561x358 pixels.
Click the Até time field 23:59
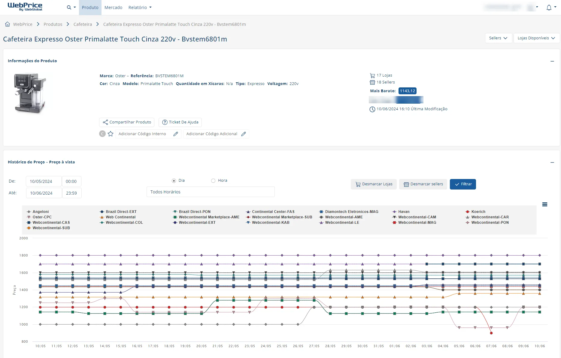pyautogui.click(x=71, y=193)
